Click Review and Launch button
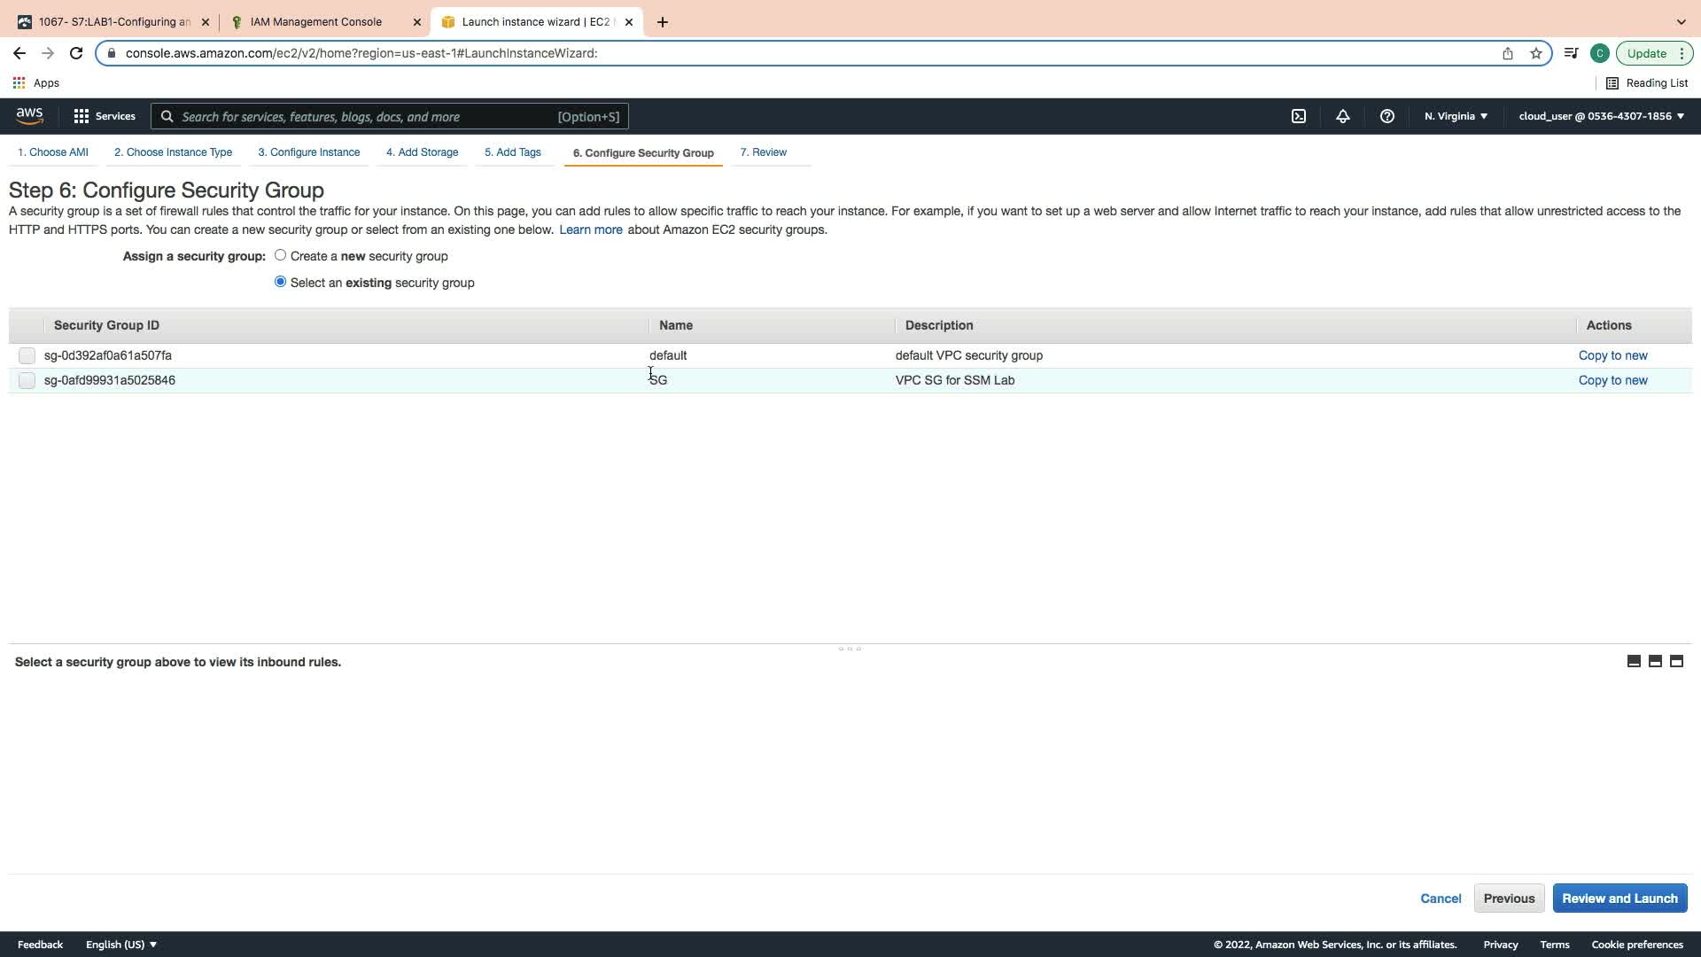The width and height of the screenshot is (1701, 957). (x=1619, y=899)
